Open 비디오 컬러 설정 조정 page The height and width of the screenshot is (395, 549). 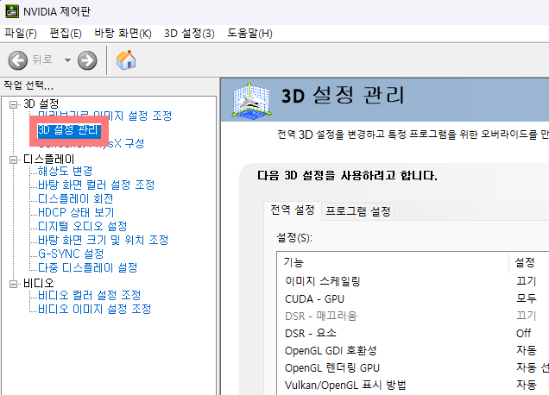click(x=89, y=295)
